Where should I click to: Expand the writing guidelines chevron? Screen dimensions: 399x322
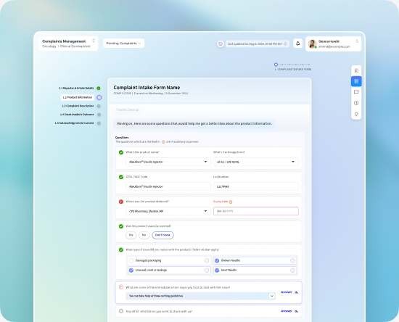pyautogui.click(x=272, y=296)
